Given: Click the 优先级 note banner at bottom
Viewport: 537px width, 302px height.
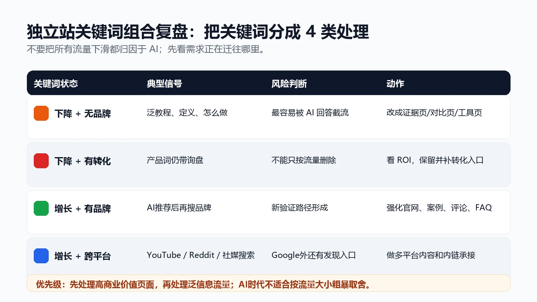Looking at the screenshot, I should tap(268, 283).
